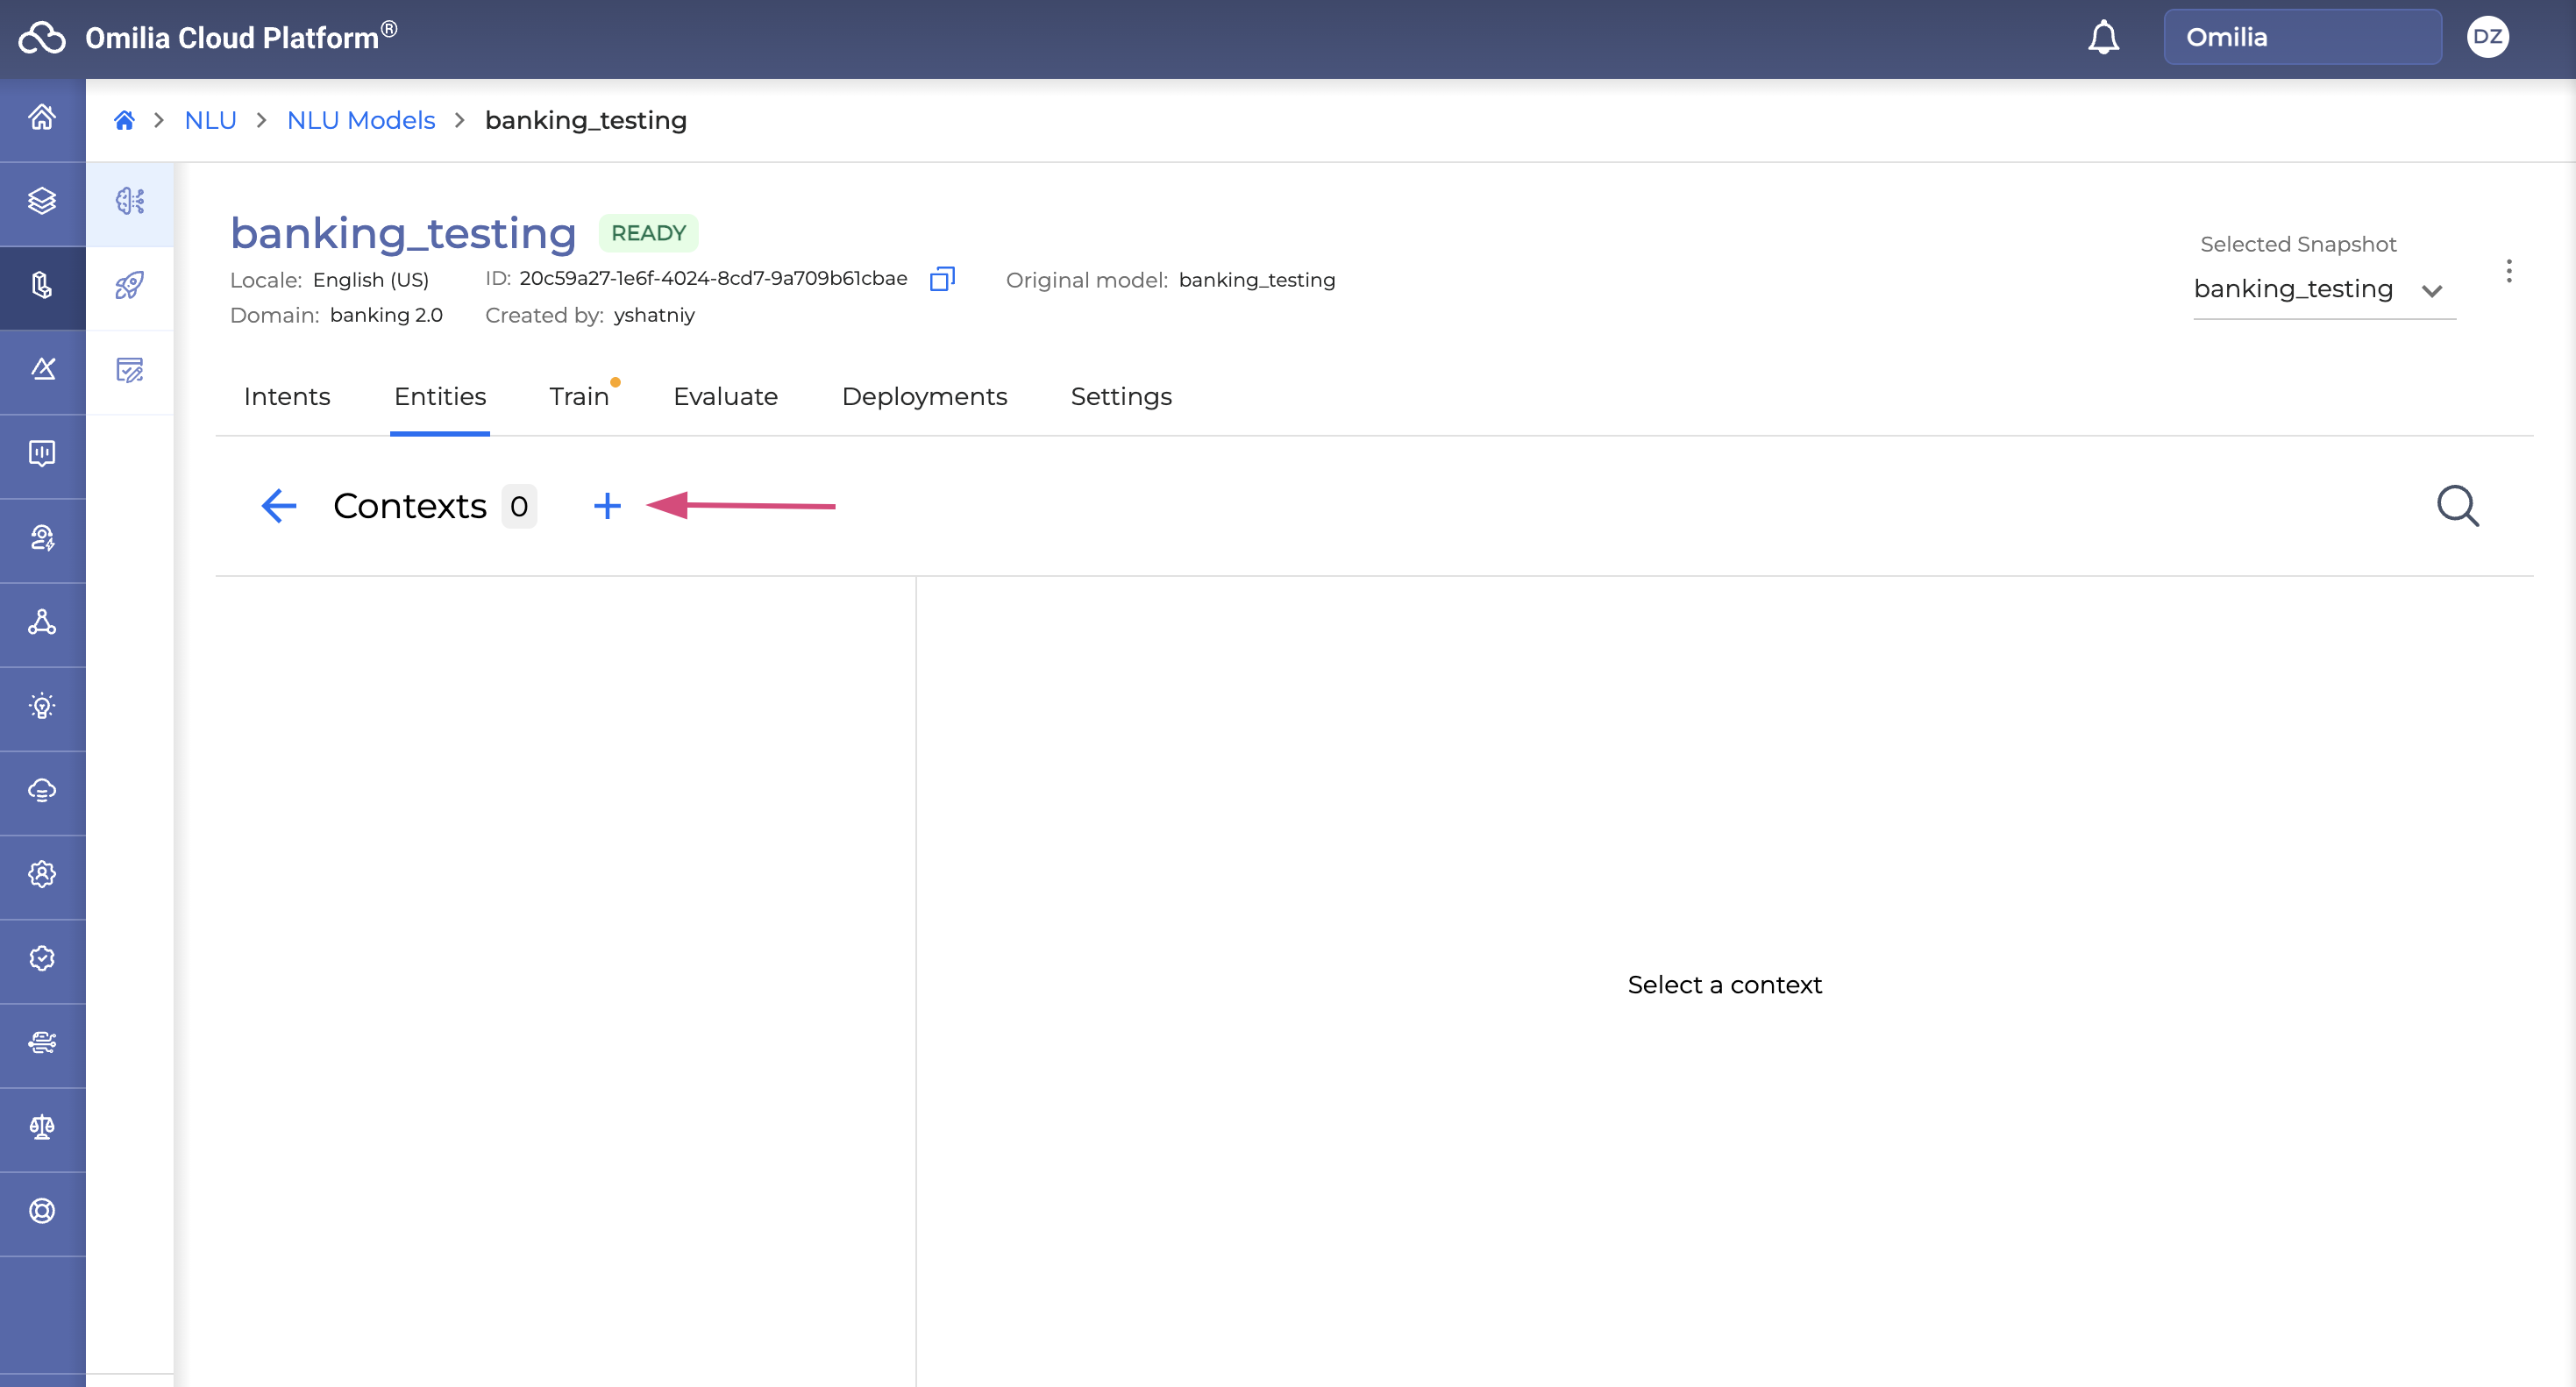
Task: Open the three-dot more options menu
Action: (x=2508, y=272)
